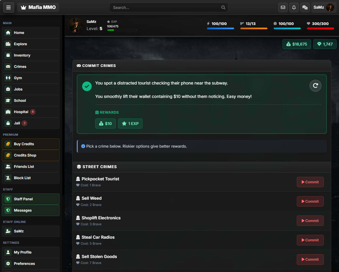The image size is (339, 272).
Task: Click the refresh icon in crime result
Action: click(315, 86)
